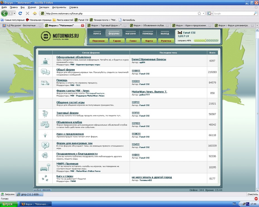Go to the home page icon
This screenshot has height=207, width=259.
(35, 13)
